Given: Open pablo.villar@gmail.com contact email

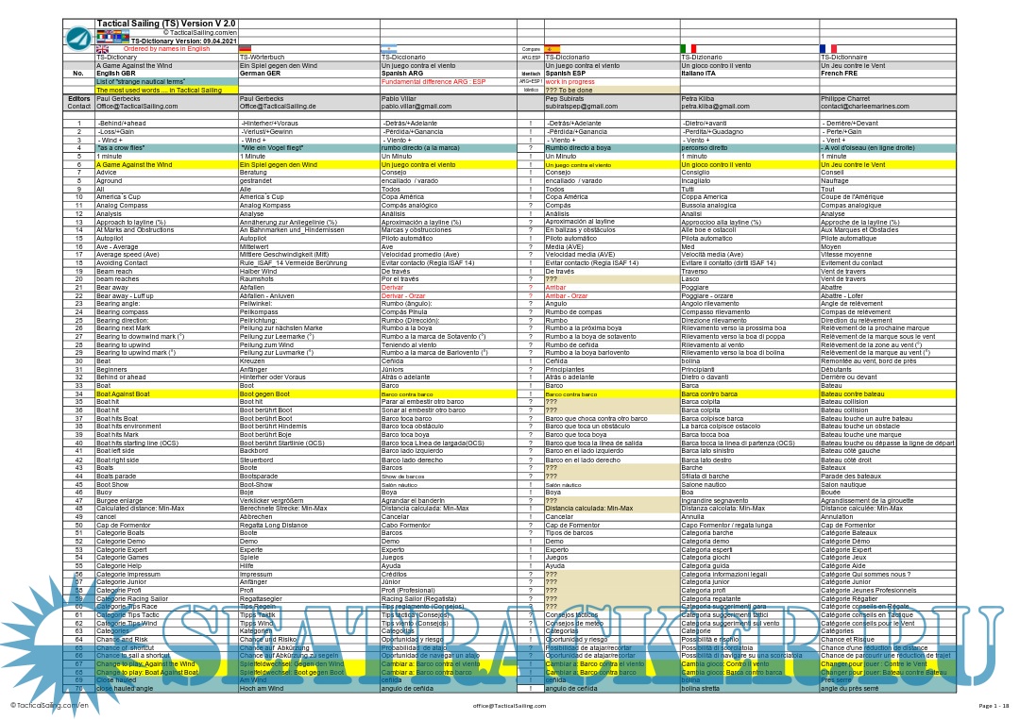Looking at the screenshot, I should click(416, 107).
